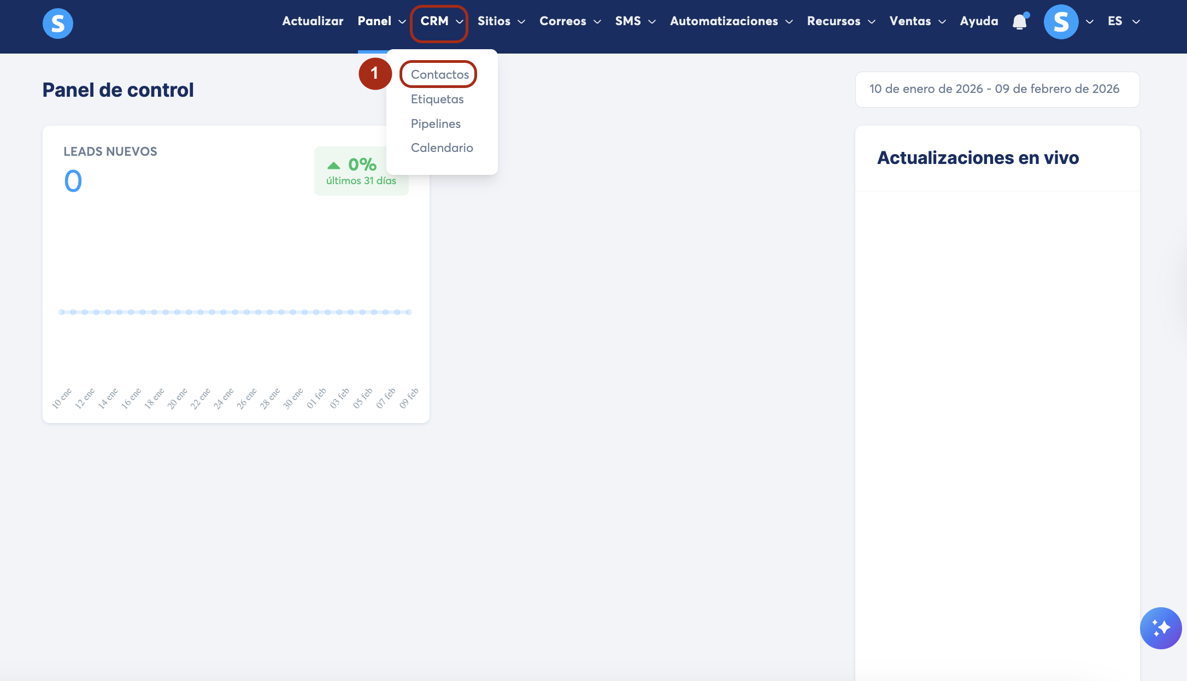The width and height of the screenshot is (1187, 681).
Task: Choose Etiquetas in the CRM menu
Action: [437, 99]
